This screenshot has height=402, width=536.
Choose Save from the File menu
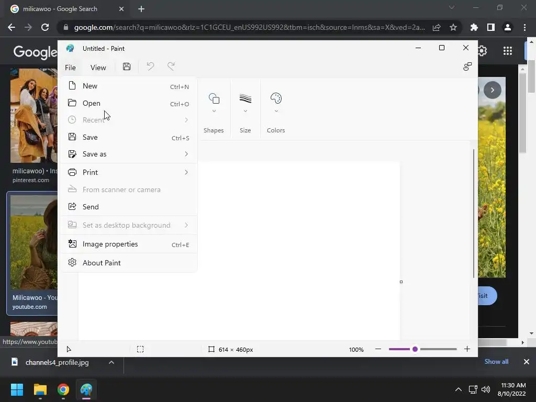pyautogui.click(x=129, y=137)
